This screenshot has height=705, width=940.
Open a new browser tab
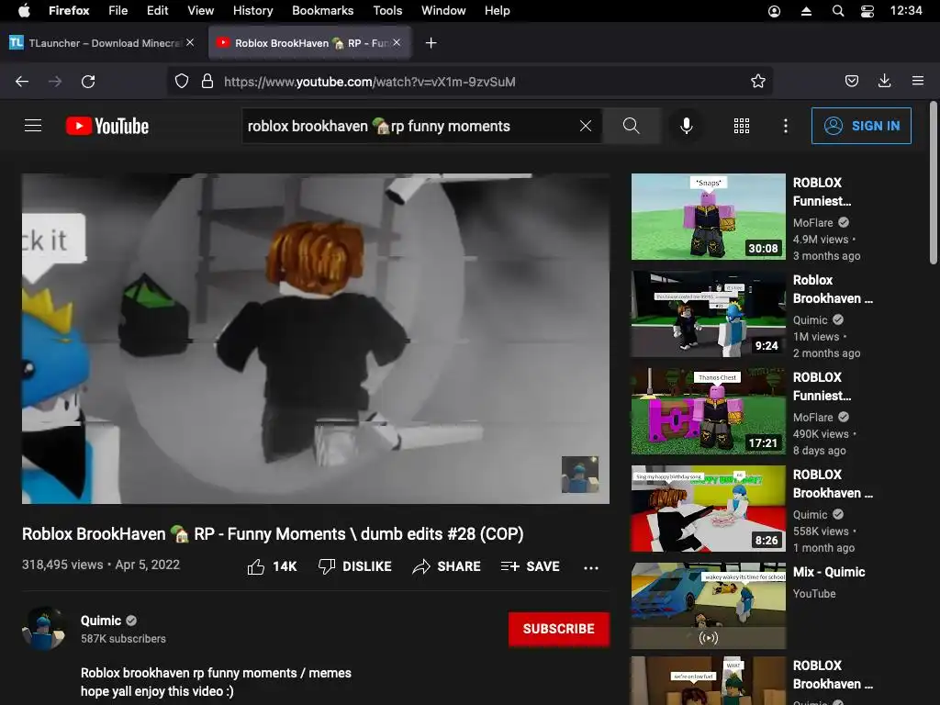(431, 43)
